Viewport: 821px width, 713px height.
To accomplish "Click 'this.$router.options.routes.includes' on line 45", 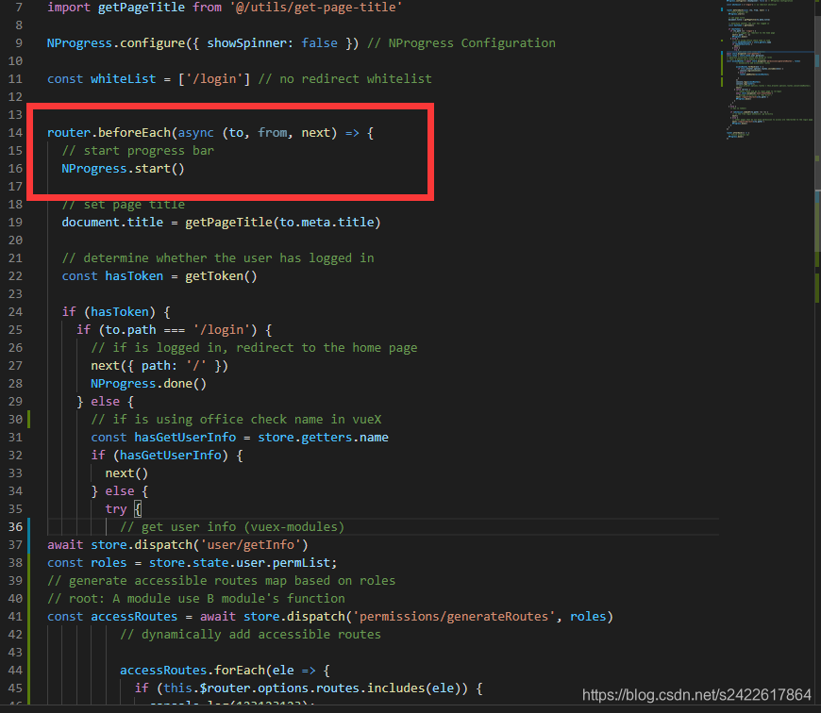I will pyautogui.click(x=294, y=688).
